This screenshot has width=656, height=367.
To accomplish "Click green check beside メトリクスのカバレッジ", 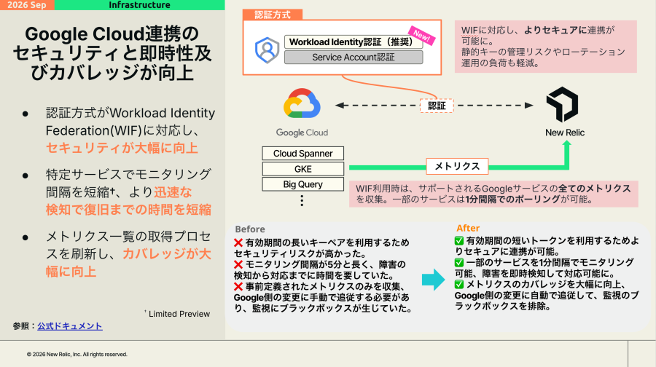I will click(x=459, y=285).
